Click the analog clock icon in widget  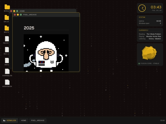click(x=142, y=8)
